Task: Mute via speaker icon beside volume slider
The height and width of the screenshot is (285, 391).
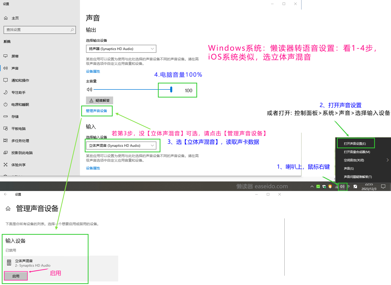Action: click(x=89, y=89)
